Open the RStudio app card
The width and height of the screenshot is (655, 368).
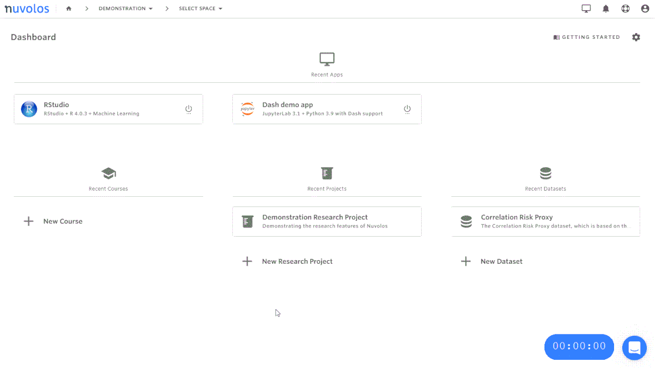pos(108,109)
